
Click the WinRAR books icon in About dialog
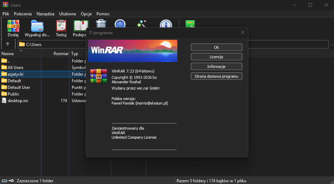click(99, 76)
